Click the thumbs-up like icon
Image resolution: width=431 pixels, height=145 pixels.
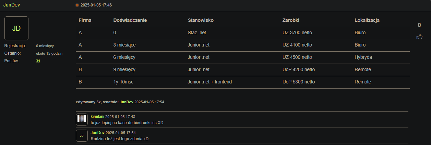point(419,37)
